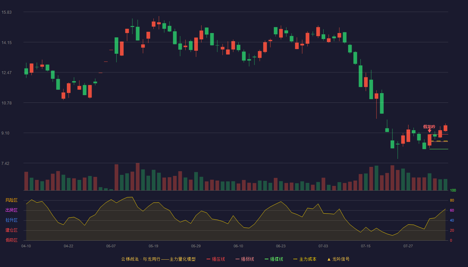468x267 pixels.
Task: Pick the 04-10 date on the time axis
Action: tap(26, 246)
